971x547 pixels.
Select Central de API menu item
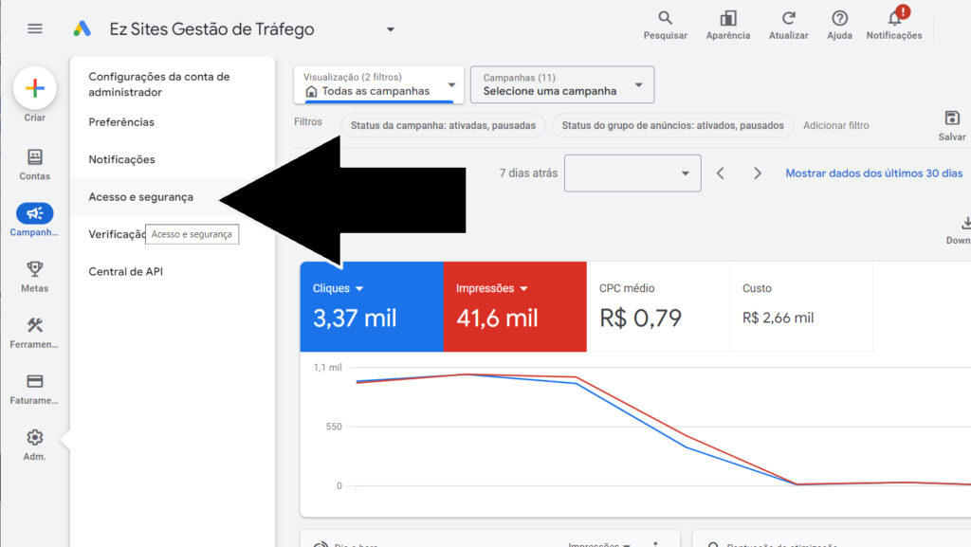coord(126,272)
